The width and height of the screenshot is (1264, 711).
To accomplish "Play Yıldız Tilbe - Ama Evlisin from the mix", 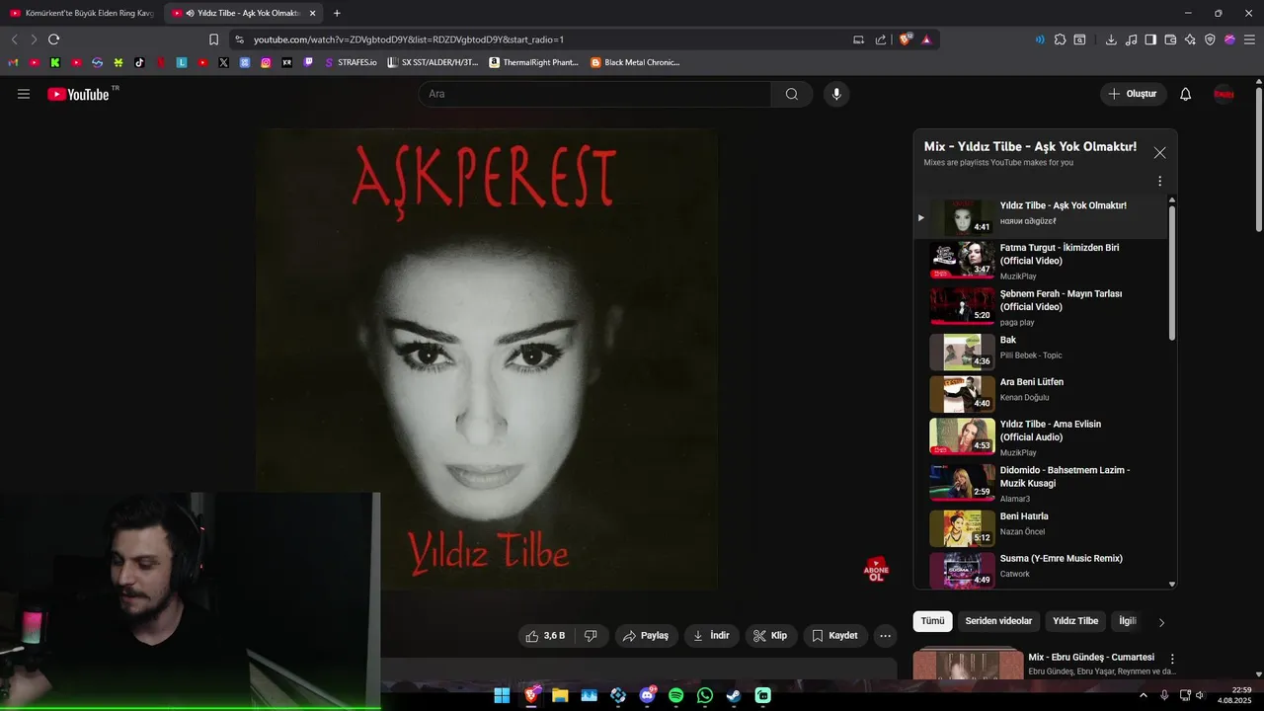I will pos(1040,436).
